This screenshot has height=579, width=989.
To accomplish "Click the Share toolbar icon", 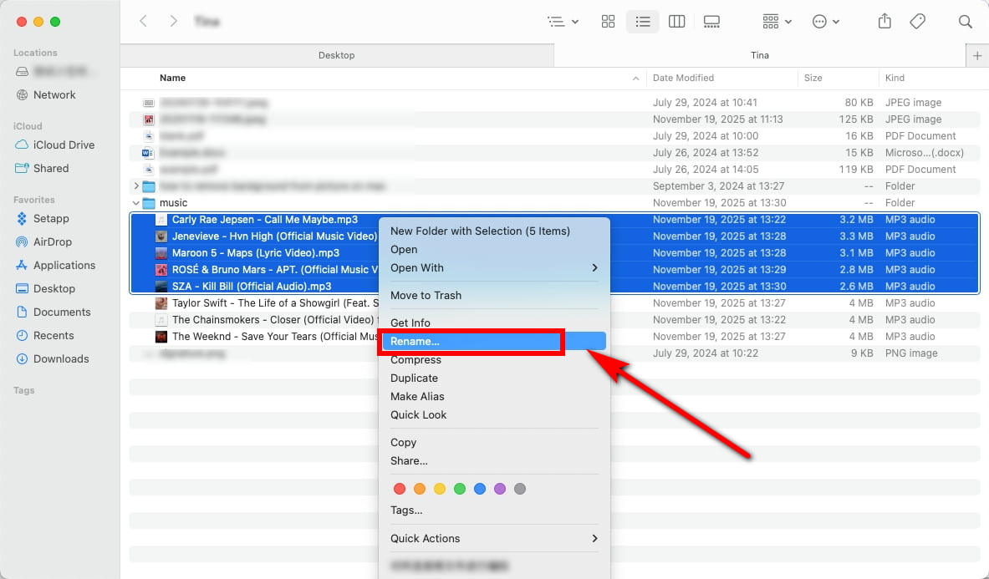I will click(x=884, y=22).
